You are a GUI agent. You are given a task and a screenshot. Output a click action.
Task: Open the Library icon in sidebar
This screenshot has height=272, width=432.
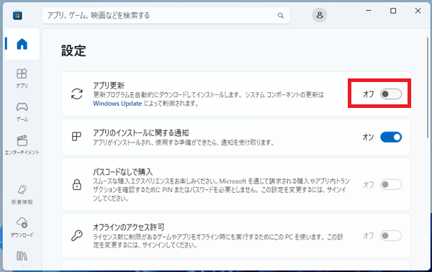pos(22,256)
